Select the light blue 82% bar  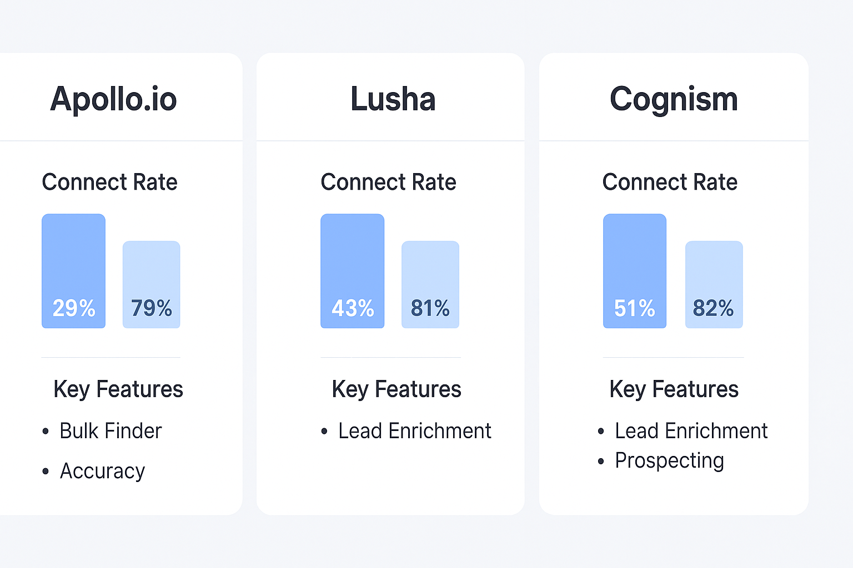point(714,284)
